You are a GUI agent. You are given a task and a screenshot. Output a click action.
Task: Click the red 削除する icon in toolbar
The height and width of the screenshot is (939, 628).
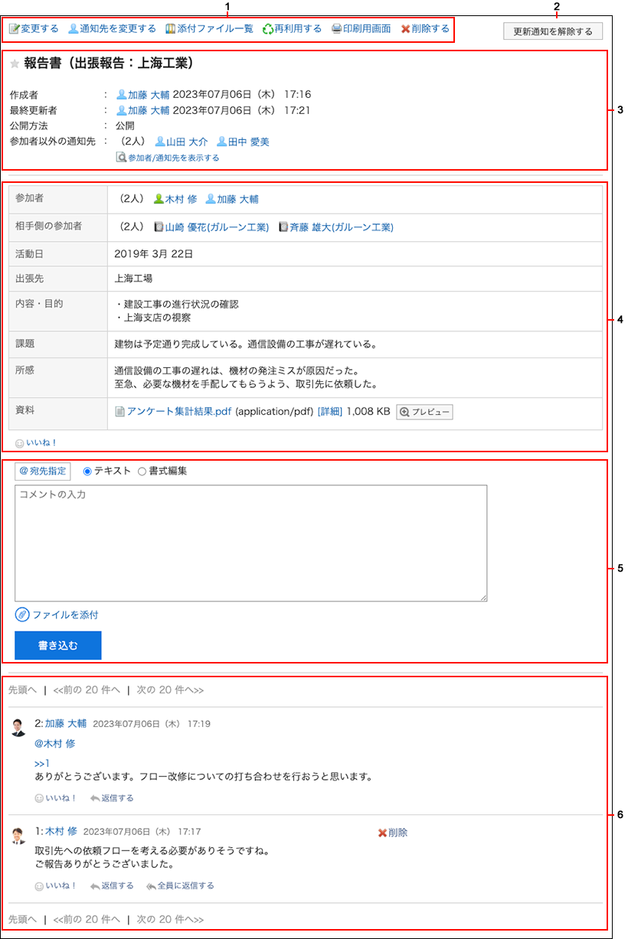tap(406, 29)
